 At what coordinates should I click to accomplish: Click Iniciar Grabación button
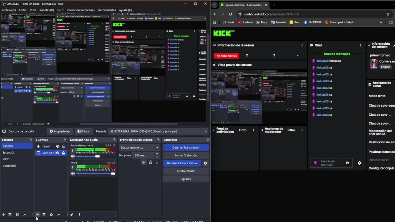(x=186, y=155)
